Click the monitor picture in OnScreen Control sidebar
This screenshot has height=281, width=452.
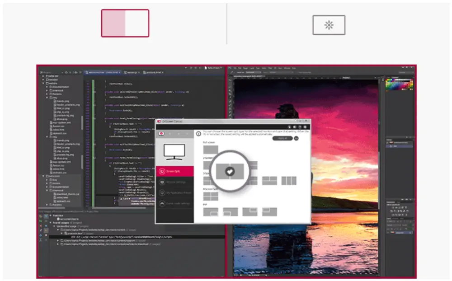(x=174, y=152)
